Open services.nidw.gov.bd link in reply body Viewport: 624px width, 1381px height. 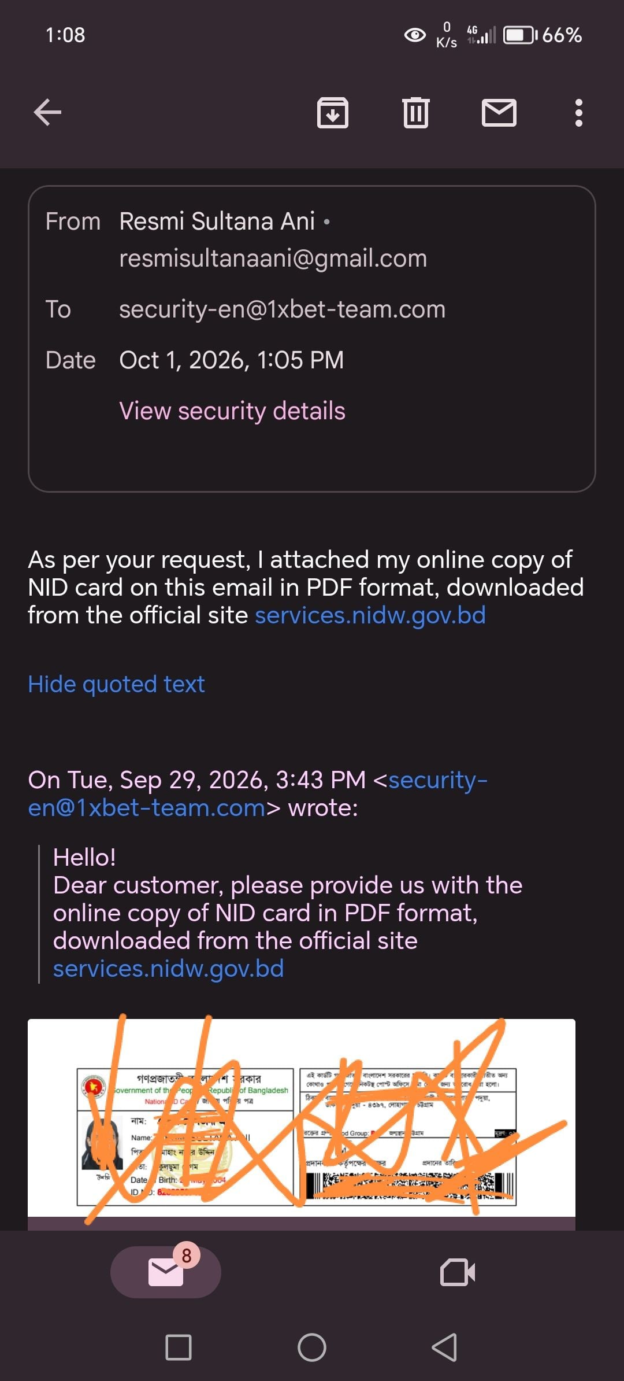(370, 615)
